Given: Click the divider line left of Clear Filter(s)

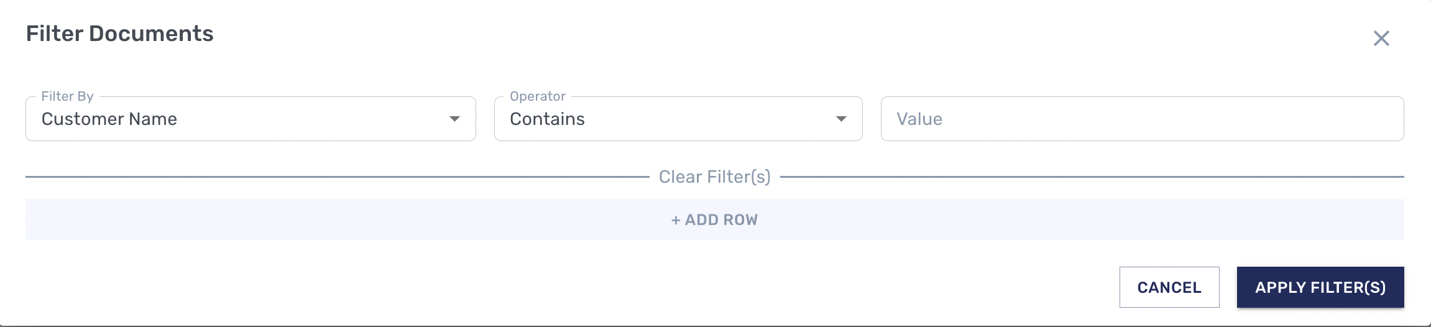Looking at the screenshot, I should [x=336, y=177].
